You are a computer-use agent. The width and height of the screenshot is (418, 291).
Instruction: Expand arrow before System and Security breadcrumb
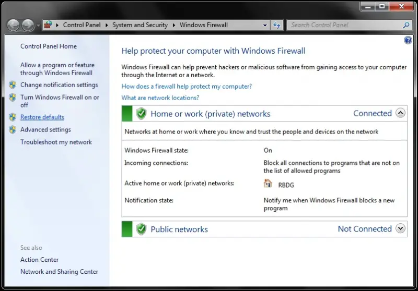[x=107, y=25]
